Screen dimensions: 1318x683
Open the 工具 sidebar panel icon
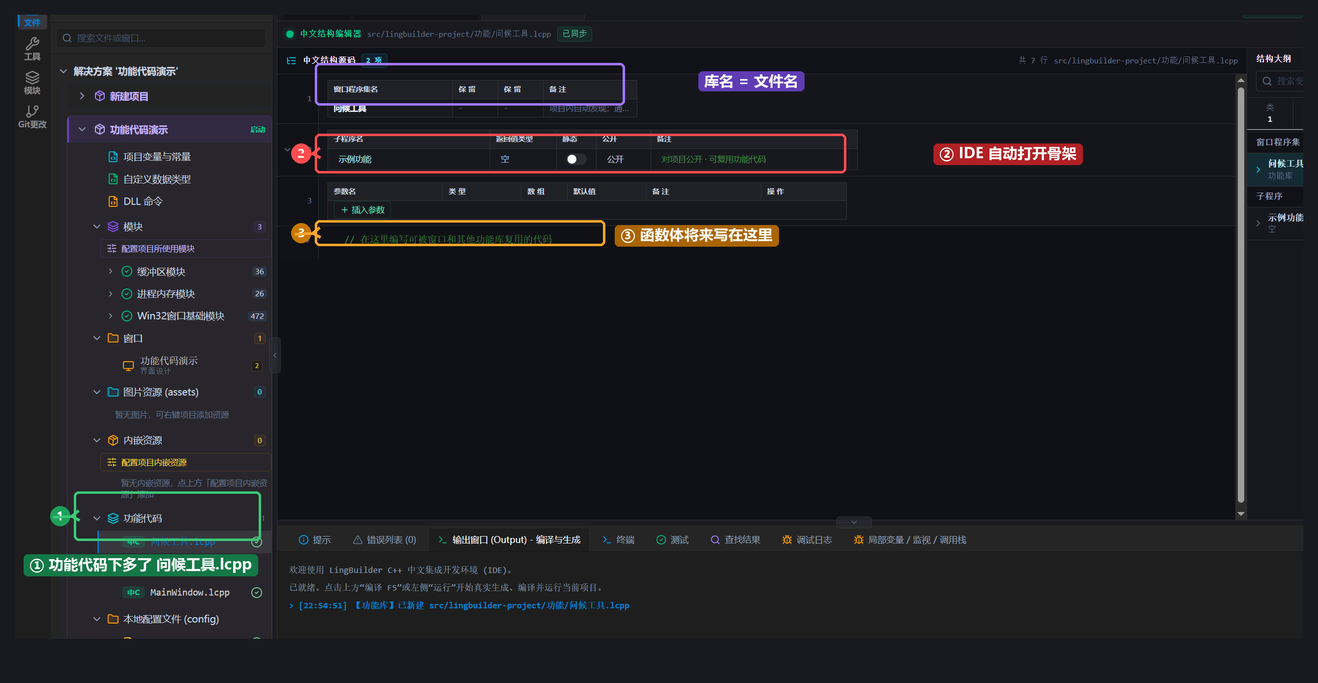[x=32, y=49]
